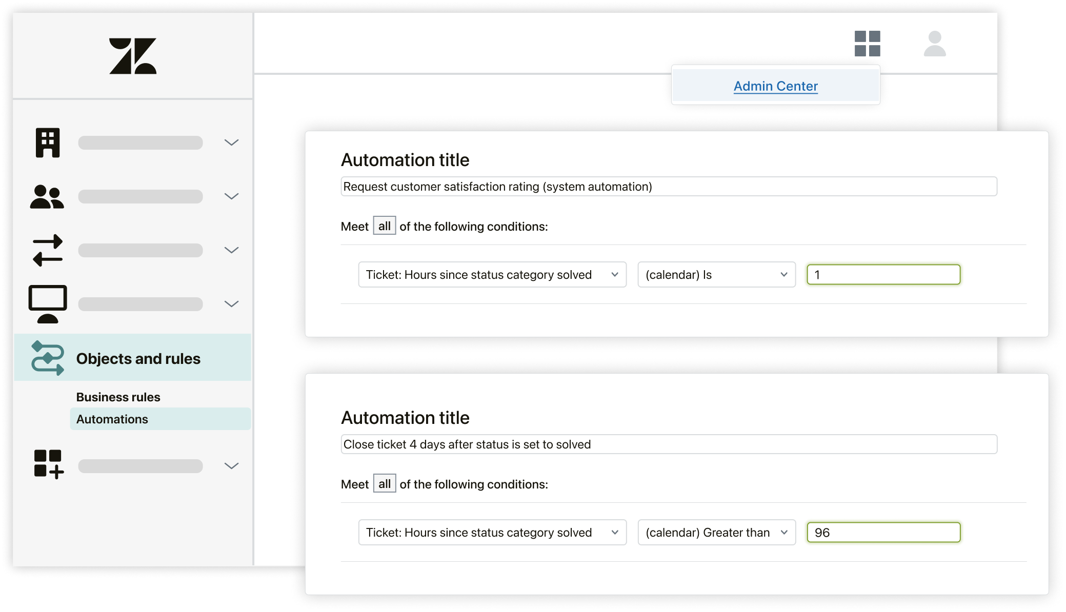Open the Admin Center link

(x=775, y=86)
